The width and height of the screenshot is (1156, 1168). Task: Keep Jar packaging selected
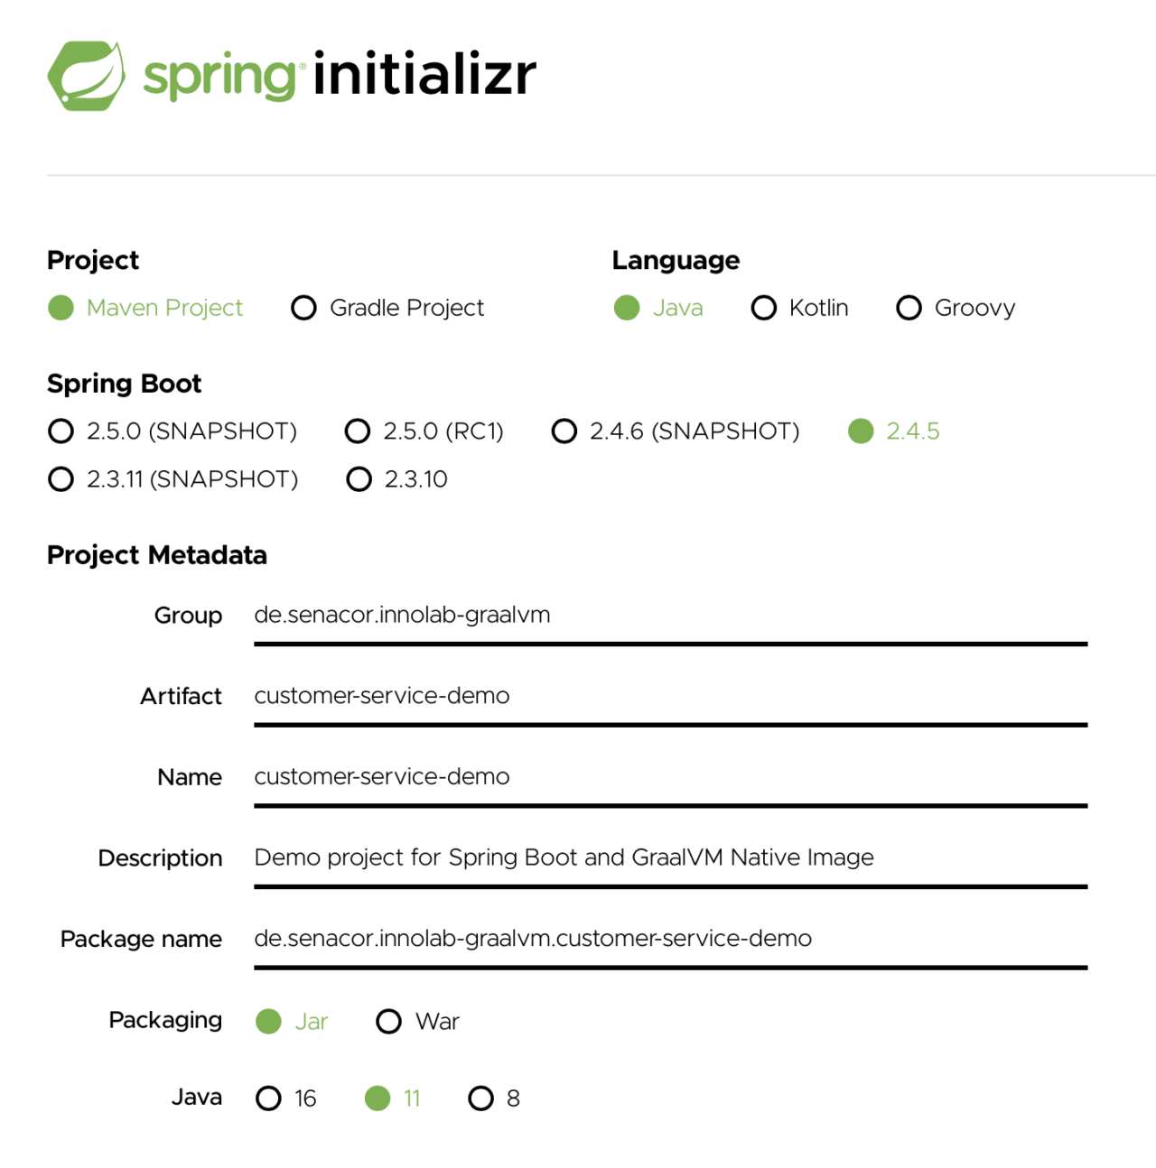[x=268, y=1022]
